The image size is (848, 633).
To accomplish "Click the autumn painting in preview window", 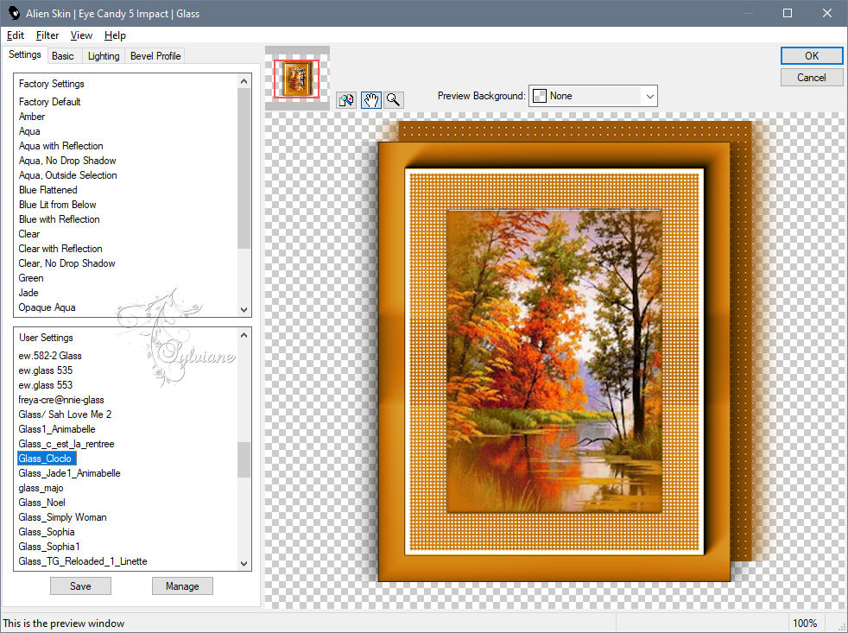I will [x=554, y=361].
